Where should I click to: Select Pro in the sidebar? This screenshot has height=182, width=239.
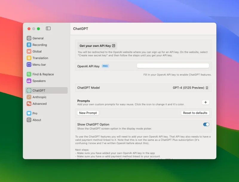pos(29,113)
